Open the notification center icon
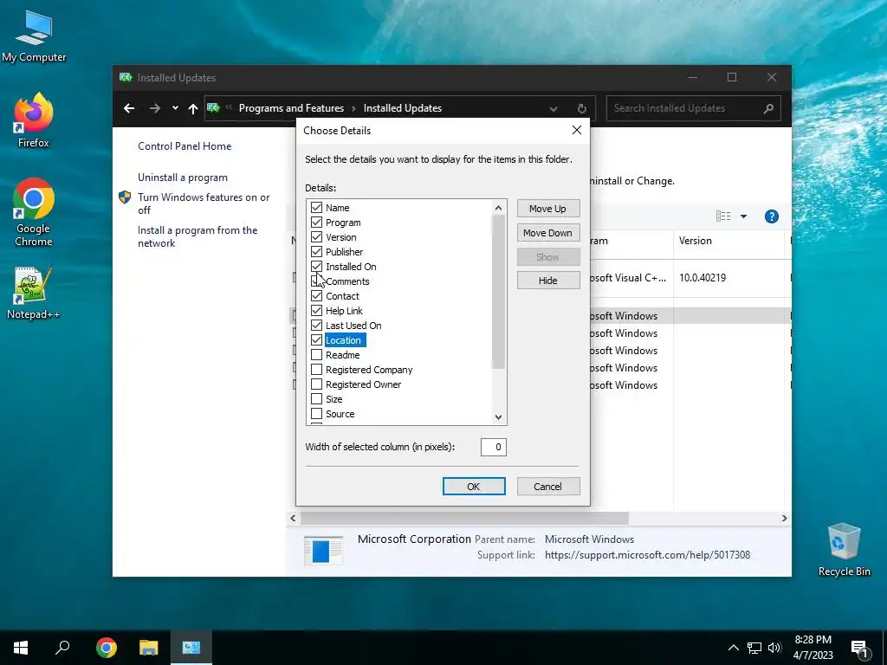The width and height of the screenshot is (887, 665). coord(859,649)
